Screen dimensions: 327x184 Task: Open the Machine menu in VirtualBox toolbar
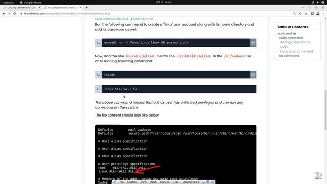click(132, 182)
